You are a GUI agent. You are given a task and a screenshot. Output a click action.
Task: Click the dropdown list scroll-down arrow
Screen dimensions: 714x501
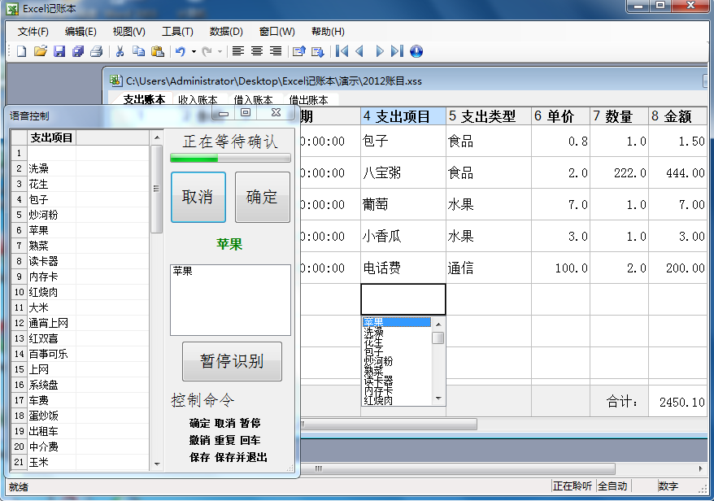[x=438, y=399]
